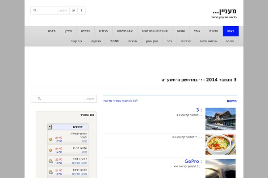This screenshot has width=268, height=178.
Task: Click the מעניין site title
Action: point(225,10)
